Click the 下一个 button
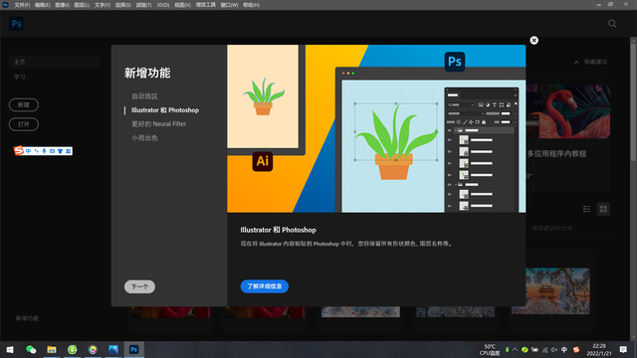This screenshot has width=637, height=358. pyautogui.click(x=139, y=286)
